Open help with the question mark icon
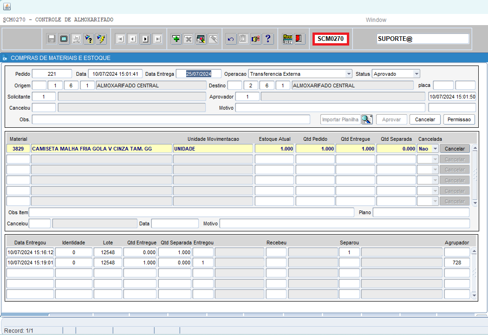This screenshot has height=335, width=488. (268, 39)
